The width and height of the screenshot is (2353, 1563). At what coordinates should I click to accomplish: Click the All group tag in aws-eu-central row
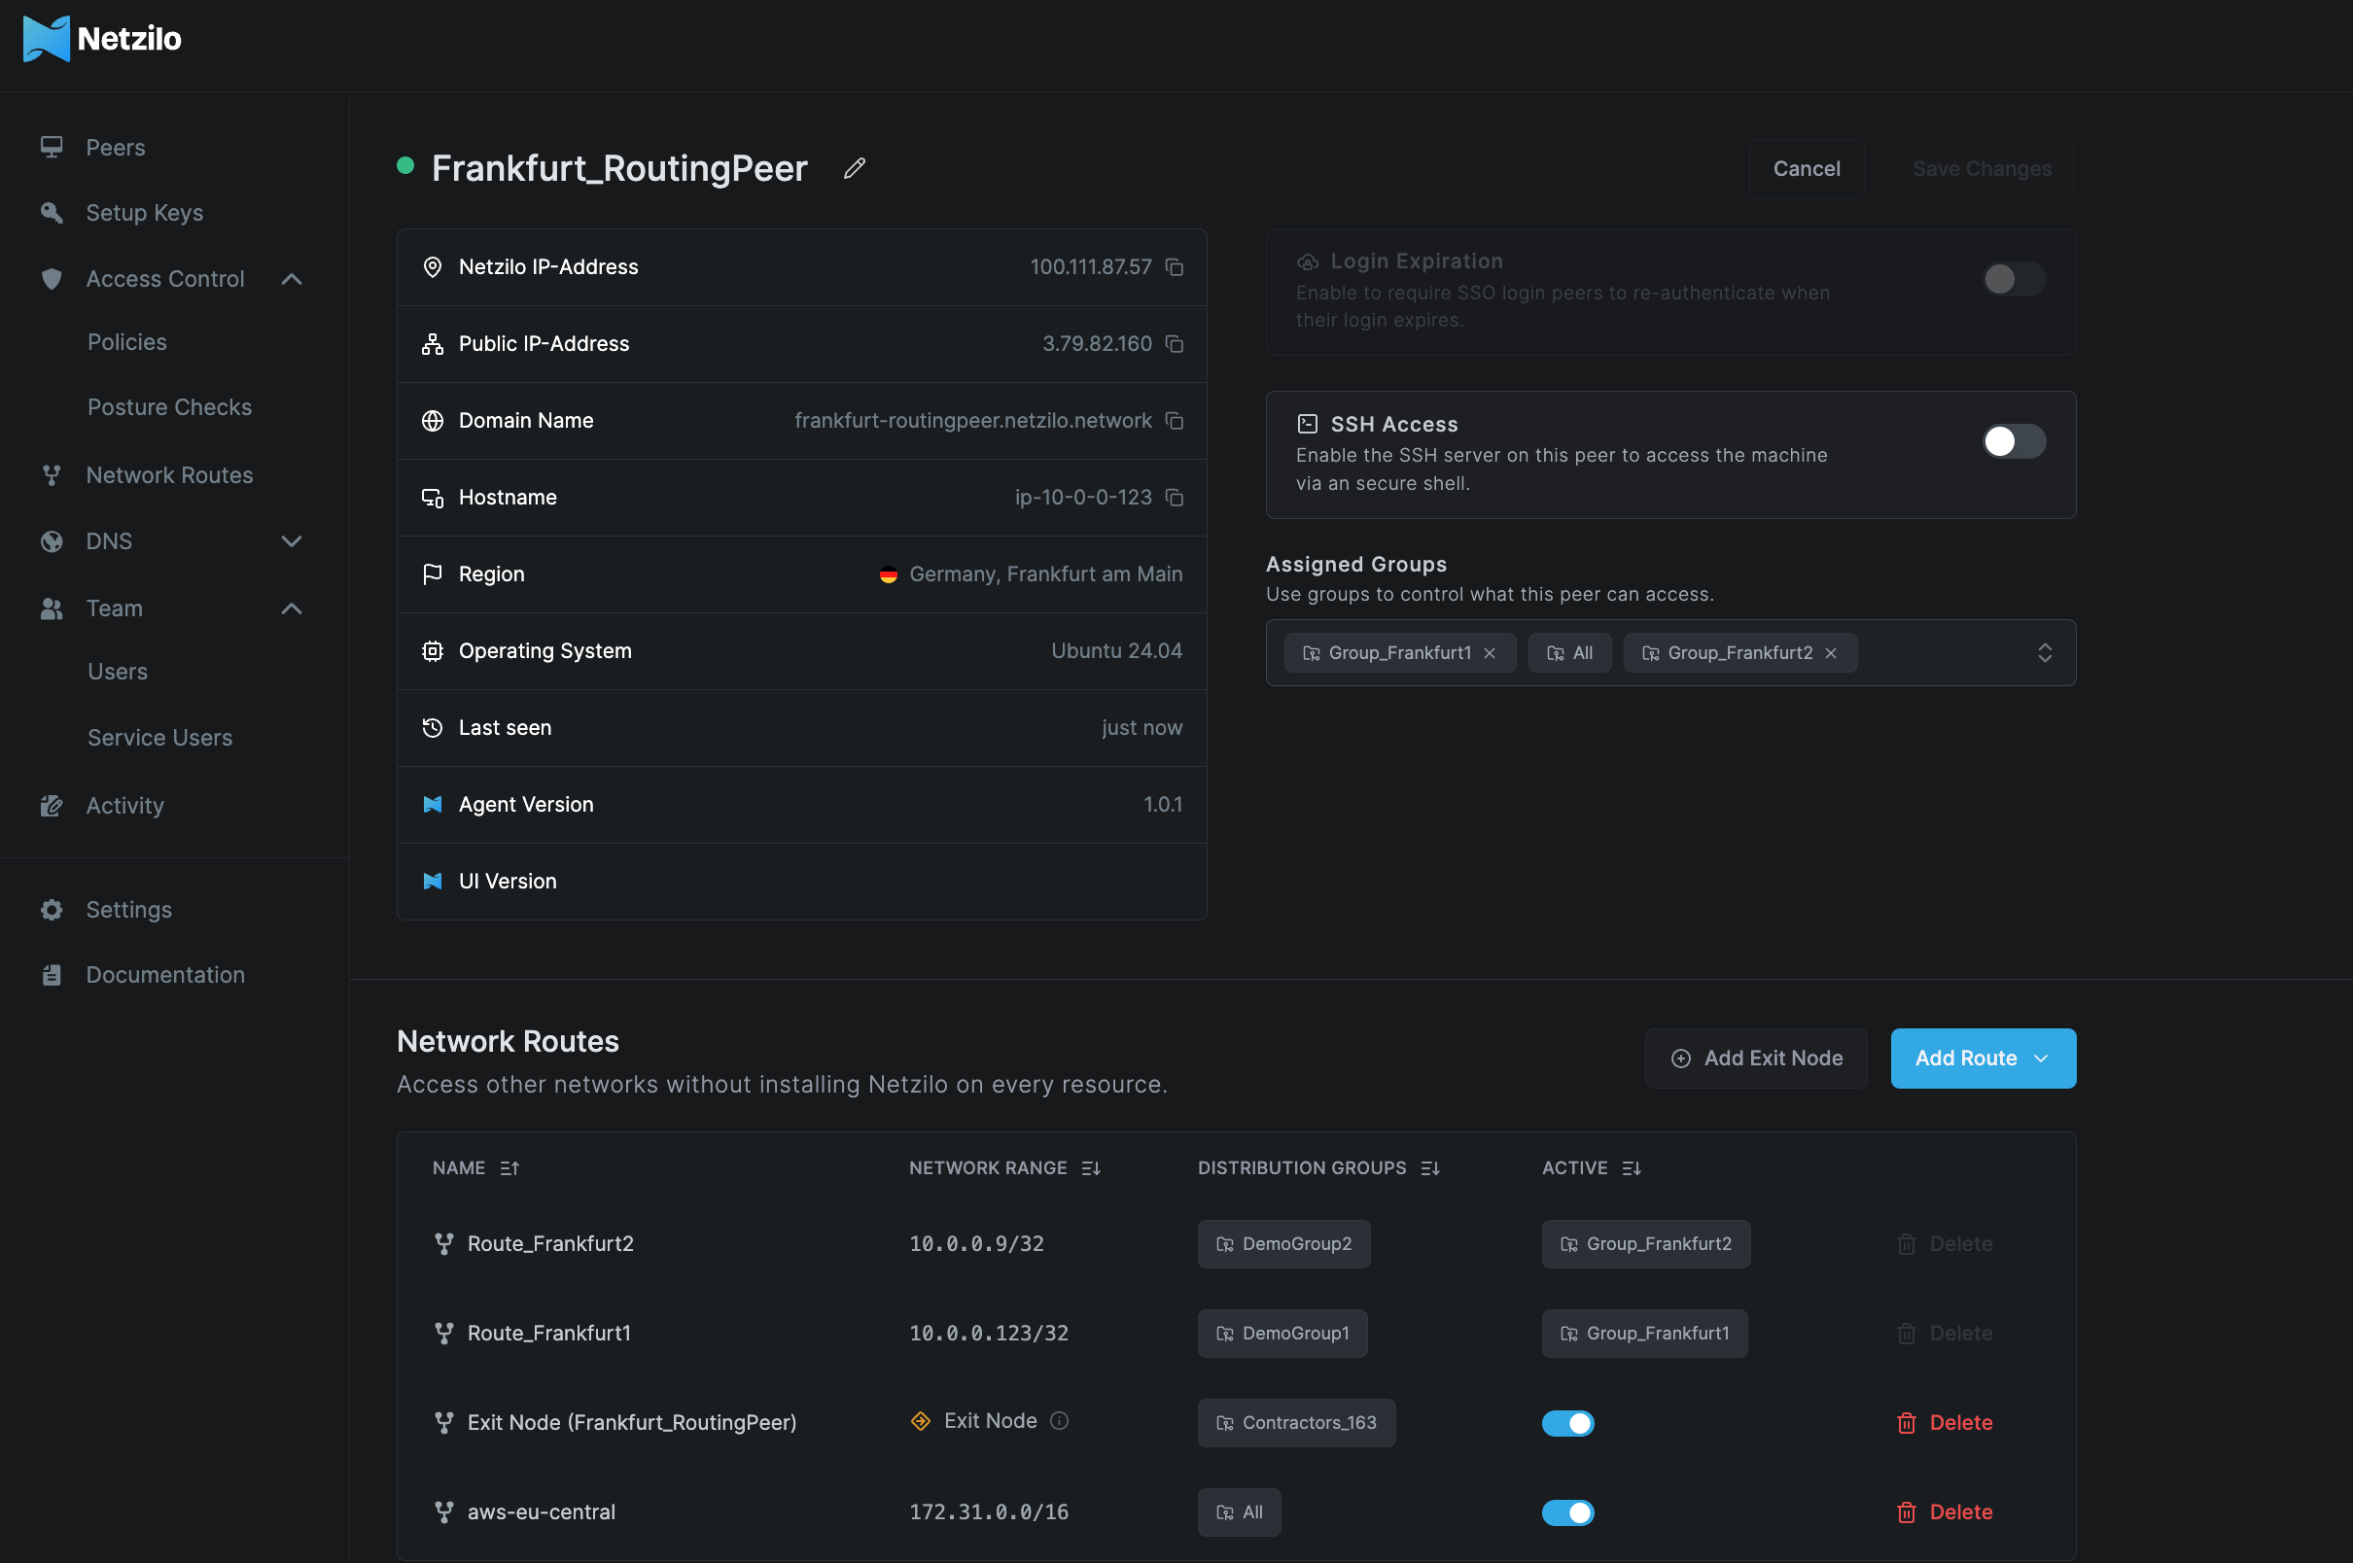1240,1512
